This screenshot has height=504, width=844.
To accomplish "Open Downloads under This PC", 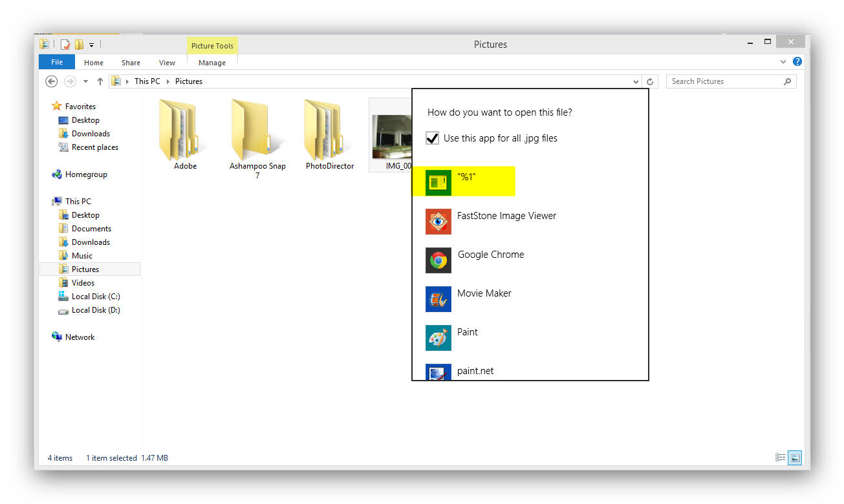I will 91,242.
